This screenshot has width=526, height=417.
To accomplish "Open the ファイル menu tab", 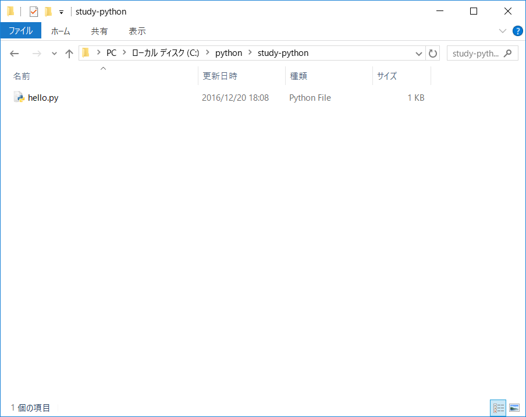I will pyautogui.click(x=20, y=31).
